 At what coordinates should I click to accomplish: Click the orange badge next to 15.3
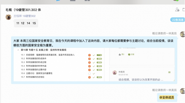click(90, 63)
